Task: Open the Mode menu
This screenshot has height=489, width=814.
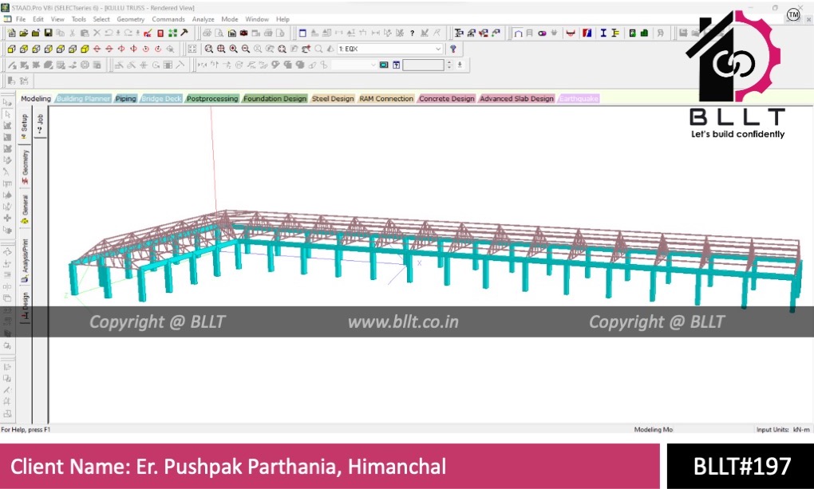Action: [x=230, y=19]
